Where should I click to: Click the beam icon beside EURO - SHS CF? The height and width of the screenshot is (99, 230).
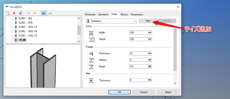tap(16, 36)
